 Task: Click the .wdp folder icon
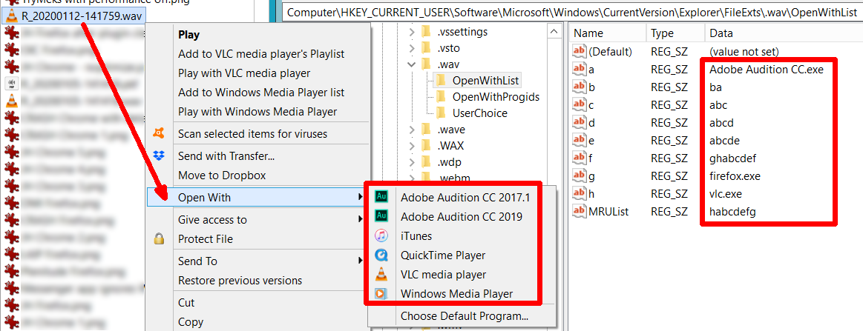pos(425,162)
